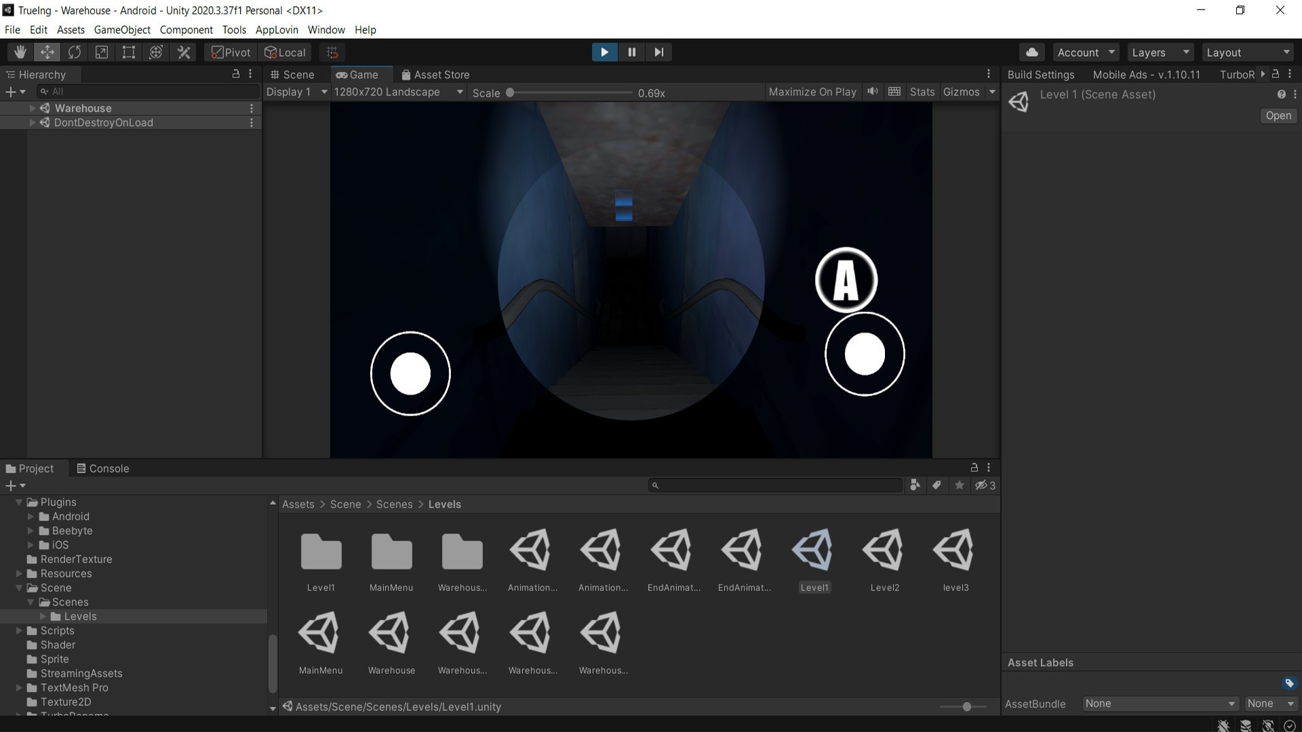Toggle Maximize On Play
The width and height of the screenshot is (1302, 732).
coord(812,91)
